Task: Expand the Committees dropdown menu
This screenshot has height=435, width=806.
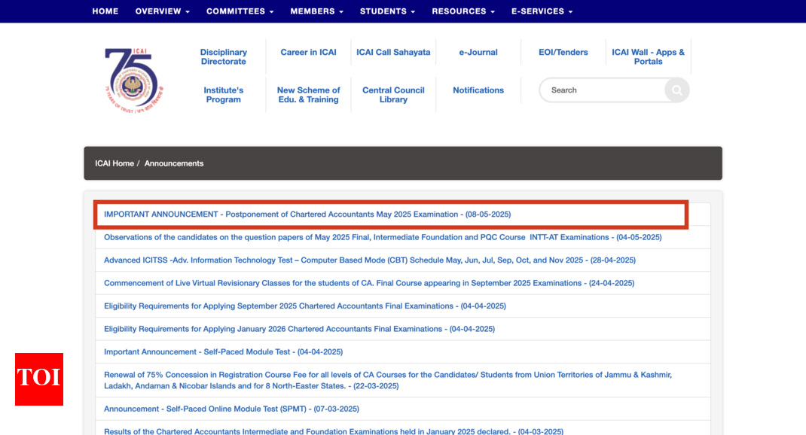Action: 240,11
